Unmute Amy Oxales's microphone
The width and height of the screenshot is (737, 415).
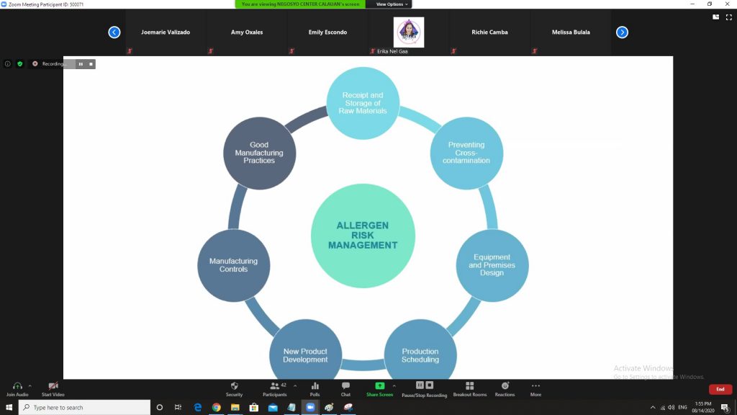click(210, 50)
